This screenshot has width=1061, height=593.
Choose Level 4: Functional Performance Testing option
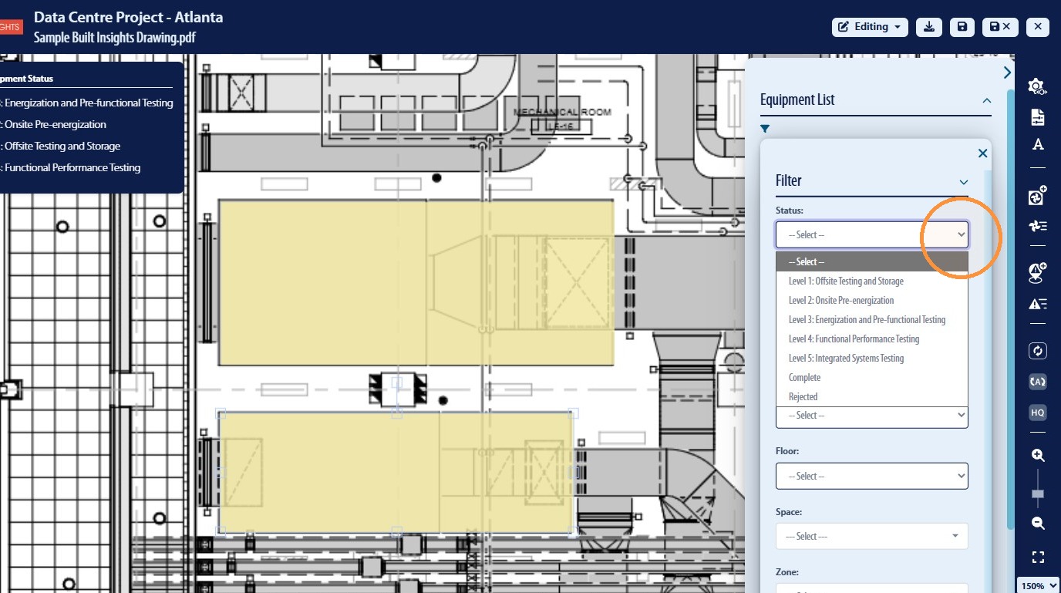pyautogui.click(x=854, y=339)
